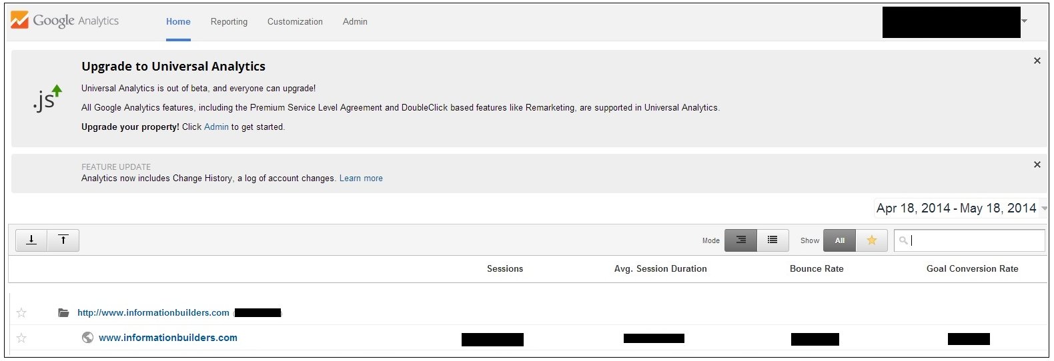Open the Learn more link
Viewport: 1054px width, 361px height.
click(x=361, y=178)
